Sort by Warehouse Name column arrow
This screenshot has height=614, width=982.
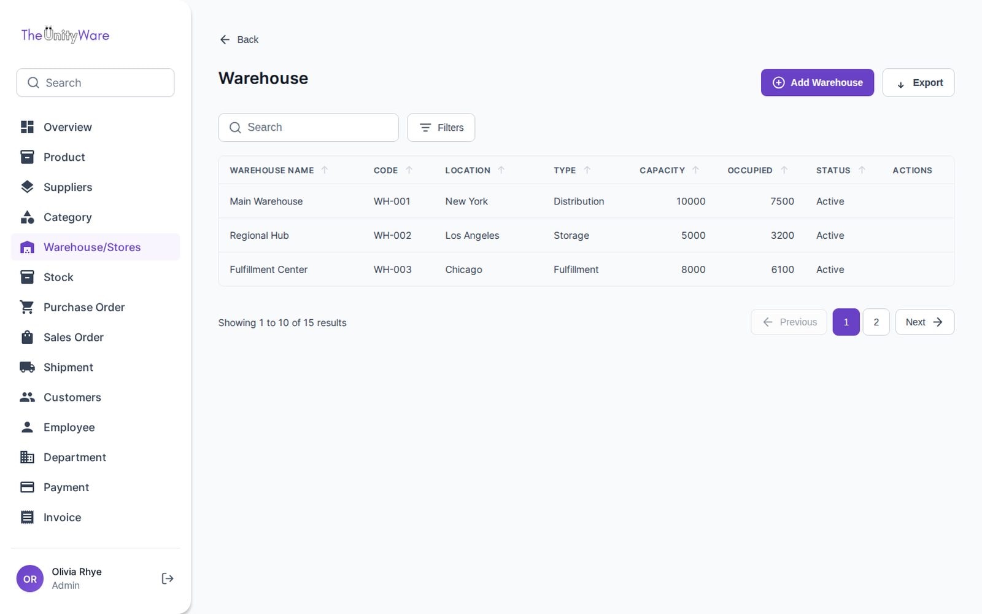click(325, 170)
